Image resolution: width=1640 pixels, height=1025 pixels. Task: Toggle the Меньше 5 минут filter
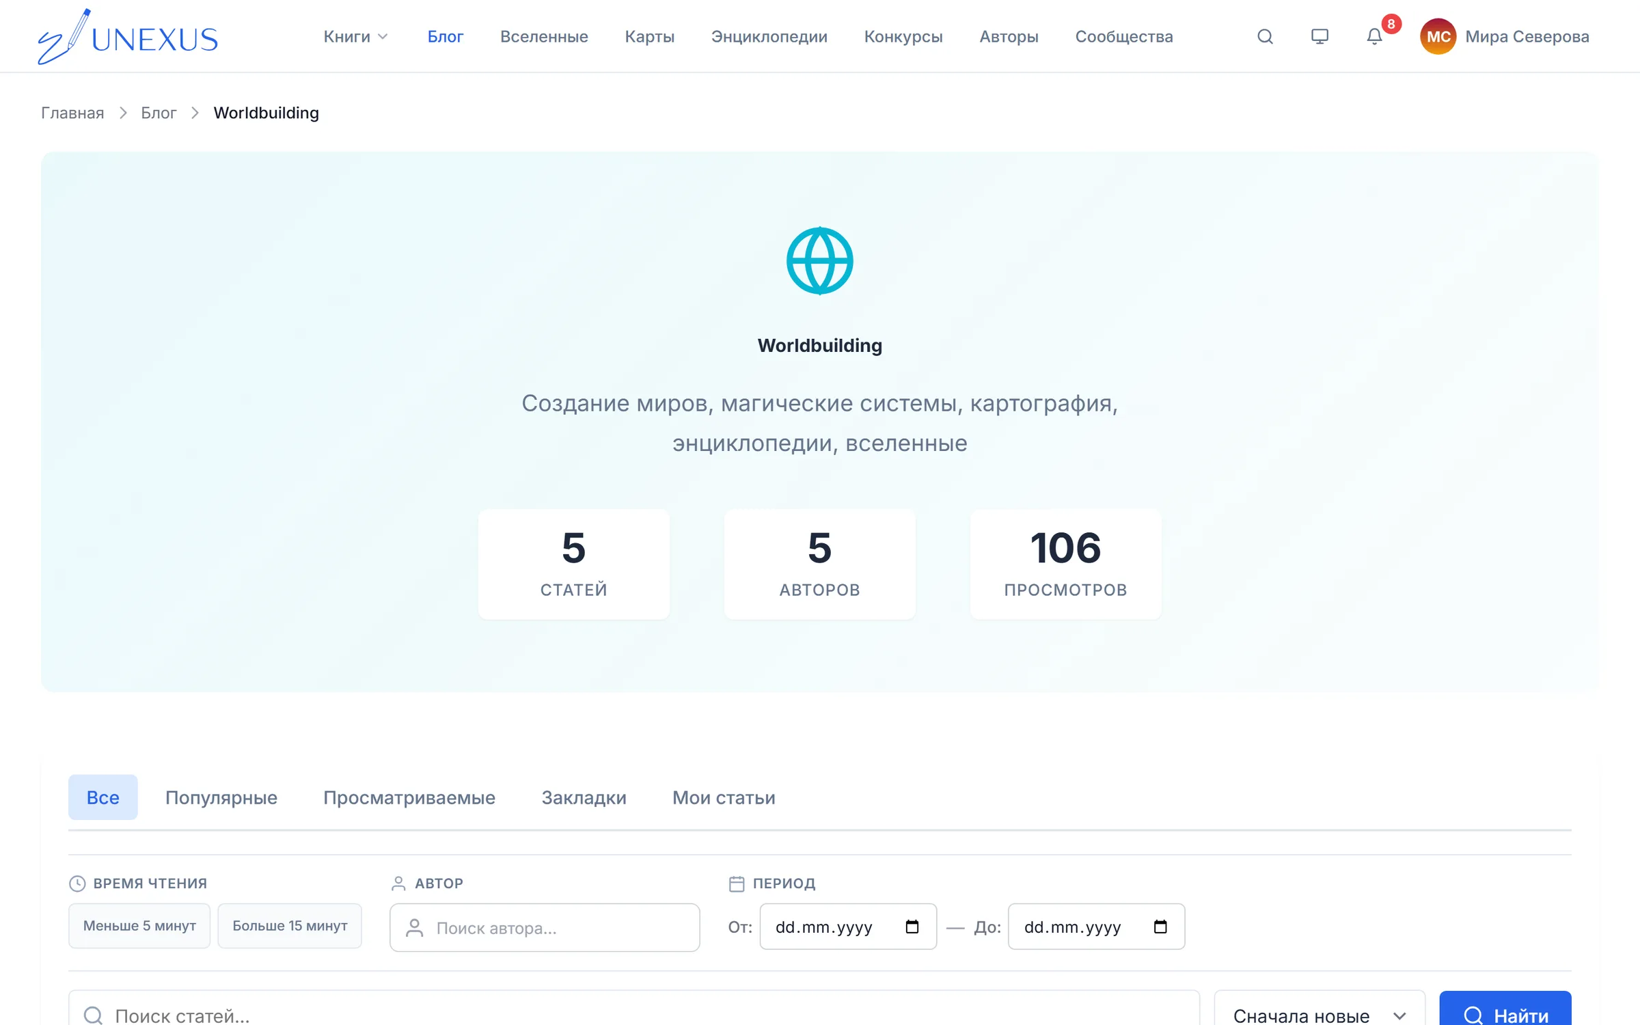point(139,926)
